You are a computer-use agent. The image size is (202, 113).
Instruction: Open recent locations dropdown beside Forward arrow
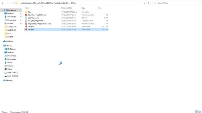tap(10, 3)
